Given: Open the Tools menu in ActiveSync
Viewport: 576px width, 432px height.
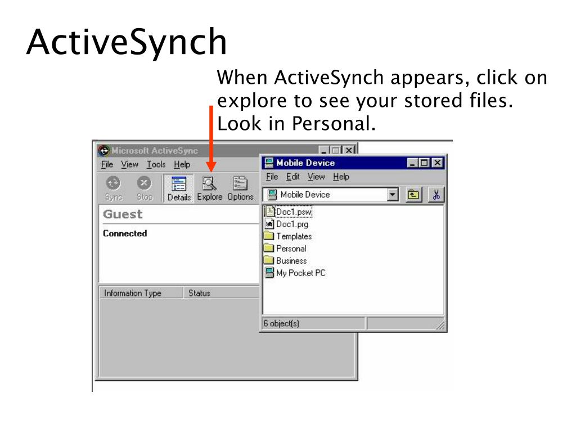Looking at the screenshot, I should pos(156,164).
